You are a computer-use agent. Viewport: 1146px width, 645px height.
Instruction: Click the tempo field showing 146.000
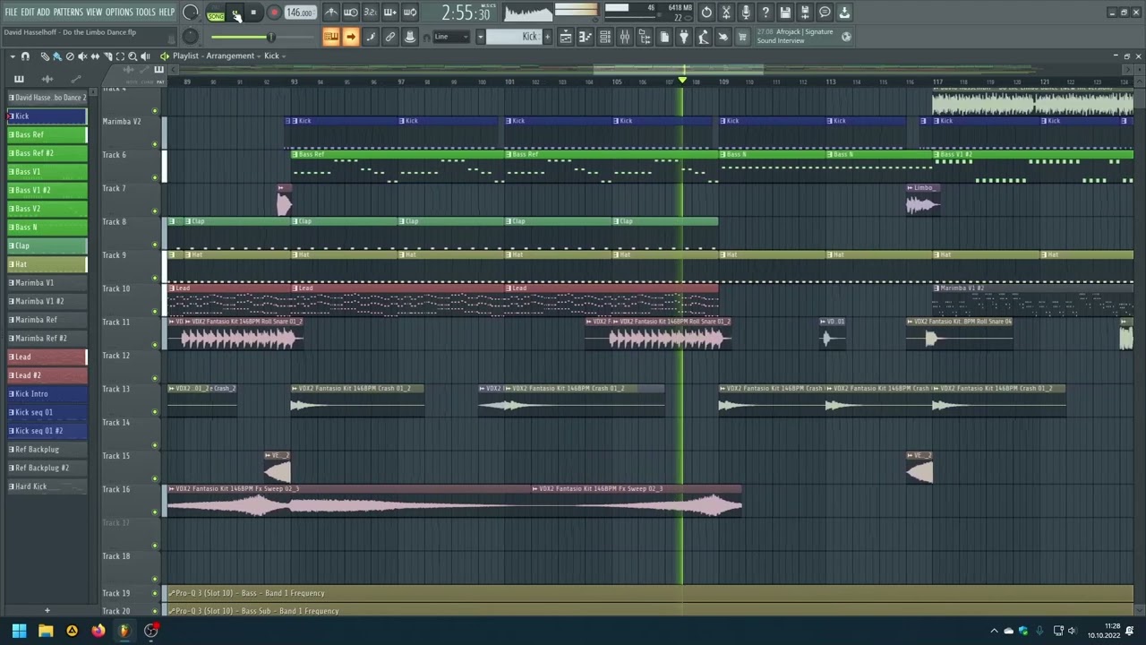300,13
